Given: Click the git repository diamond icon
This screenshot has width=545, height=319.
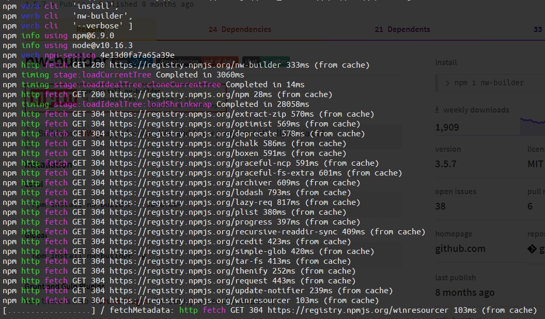Looking at the screenshot, I should (x=532, y=249).
